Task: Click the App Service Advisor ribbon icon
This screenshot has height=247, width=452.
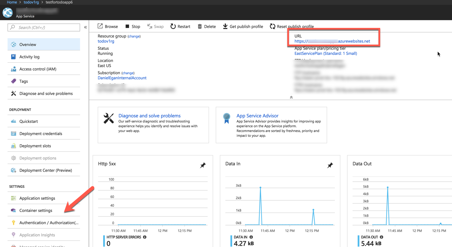Action: tap(226, 118)
